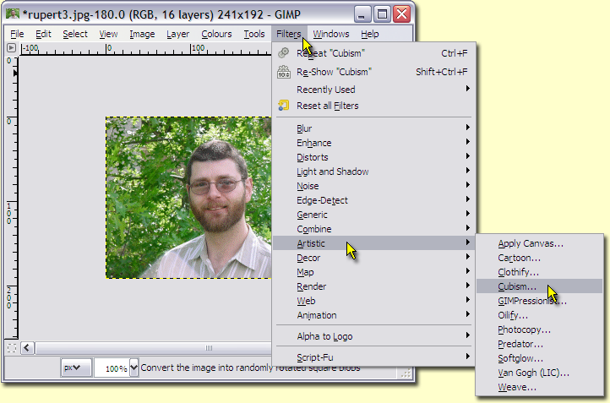Open the Colours menu

216,34
